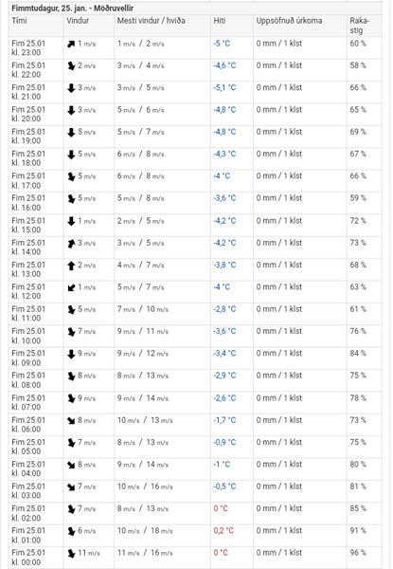Click the Hiti column header
This screenshot has width=393, height=569.
[x=220, y=21]
